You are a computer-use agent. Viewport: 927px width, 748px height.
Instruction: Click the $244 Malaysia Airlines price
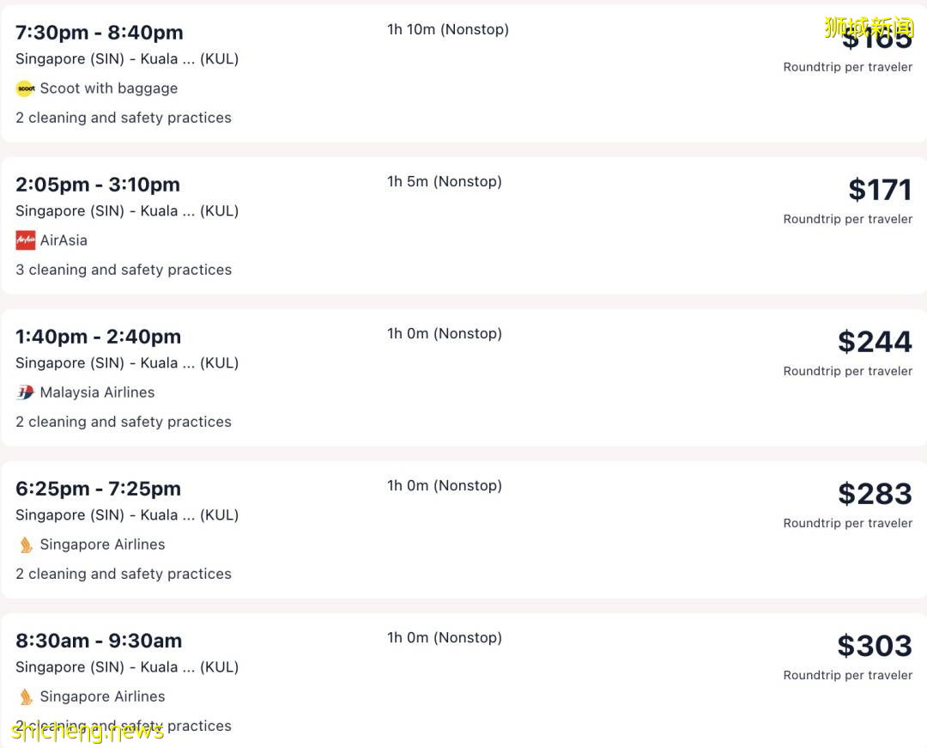875,342
